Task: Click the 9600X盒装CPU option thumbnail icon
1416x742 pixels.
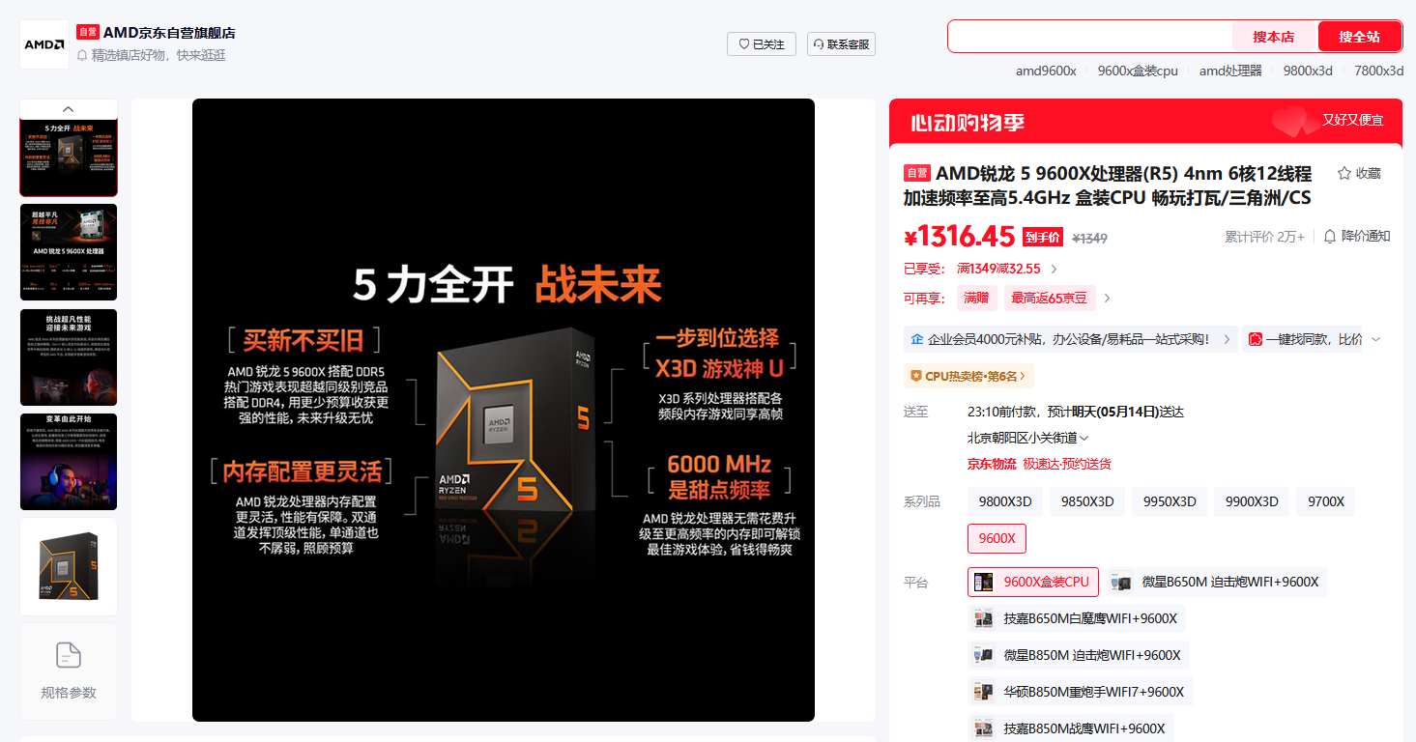Action: click(984, 582)
